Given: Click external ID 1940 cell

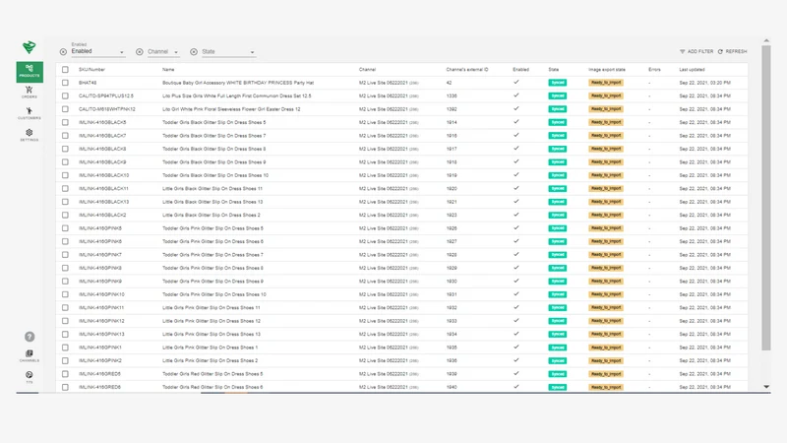Looking at the screenshot, I should [452, 387].
